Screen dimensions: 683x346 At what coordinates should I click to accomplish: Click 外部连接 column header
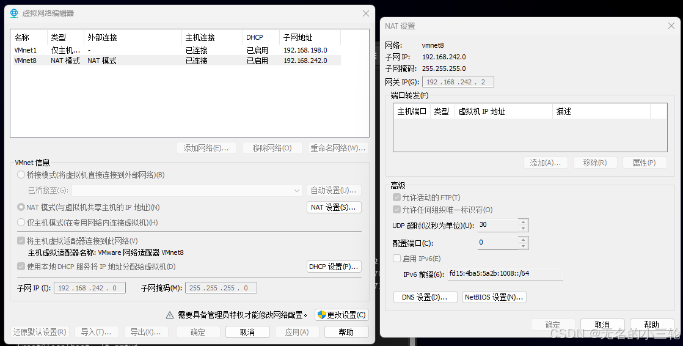point(133,37)
